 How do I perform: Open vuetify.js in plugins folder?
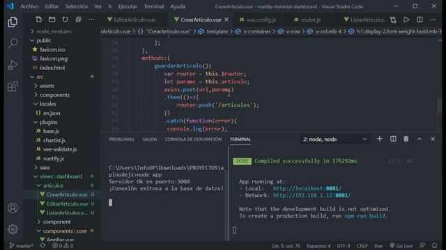pyautogui.click(x=54, y=158)
